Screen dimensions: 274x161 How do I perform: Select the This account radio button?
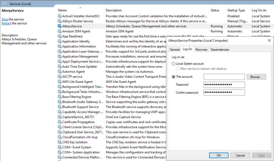pyautogui.click(x=173, y=77)
